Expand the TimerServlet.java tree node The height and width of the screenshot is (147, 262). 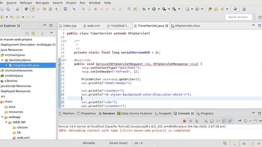tap(7, 65)
